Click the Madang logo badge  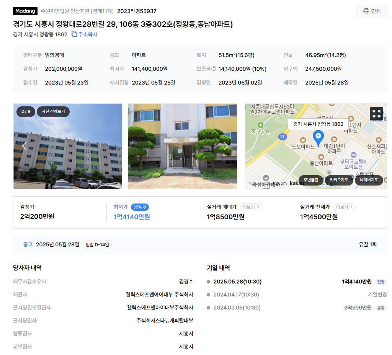pyautogui.click(x=25, y=11)
